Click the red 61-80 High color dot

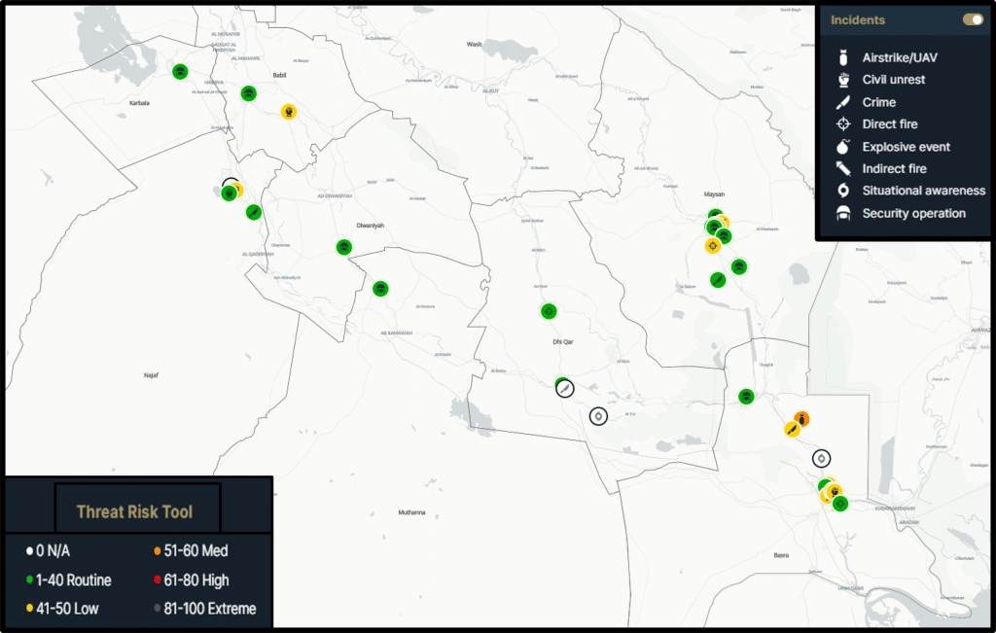158,580
